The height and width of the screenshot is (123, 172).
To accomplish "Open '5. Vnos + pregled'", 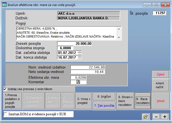I will click(84, 101).
